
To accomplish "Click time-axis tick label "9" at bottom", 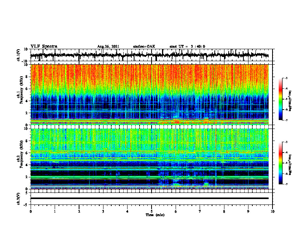I will point(248,211).
